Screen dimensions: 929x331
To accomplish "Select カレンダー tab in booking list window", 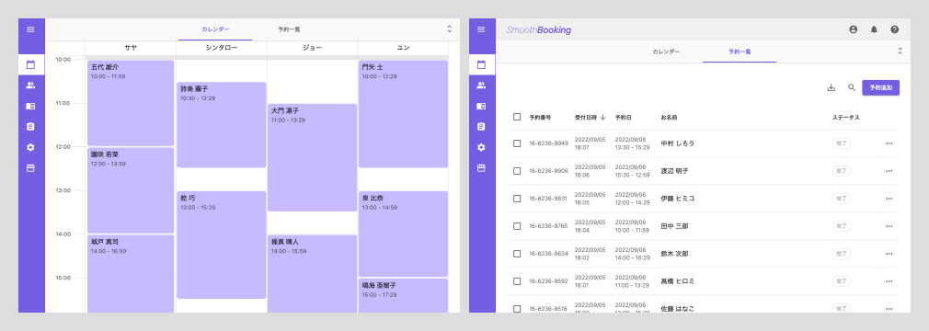I will tap(666, 51).
